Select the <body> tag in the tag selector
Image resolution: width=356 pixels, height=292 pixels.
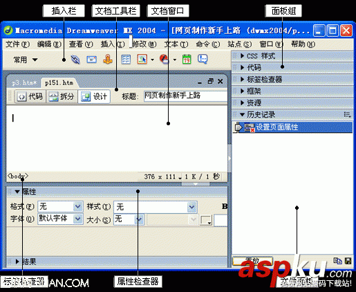[18, 176]
